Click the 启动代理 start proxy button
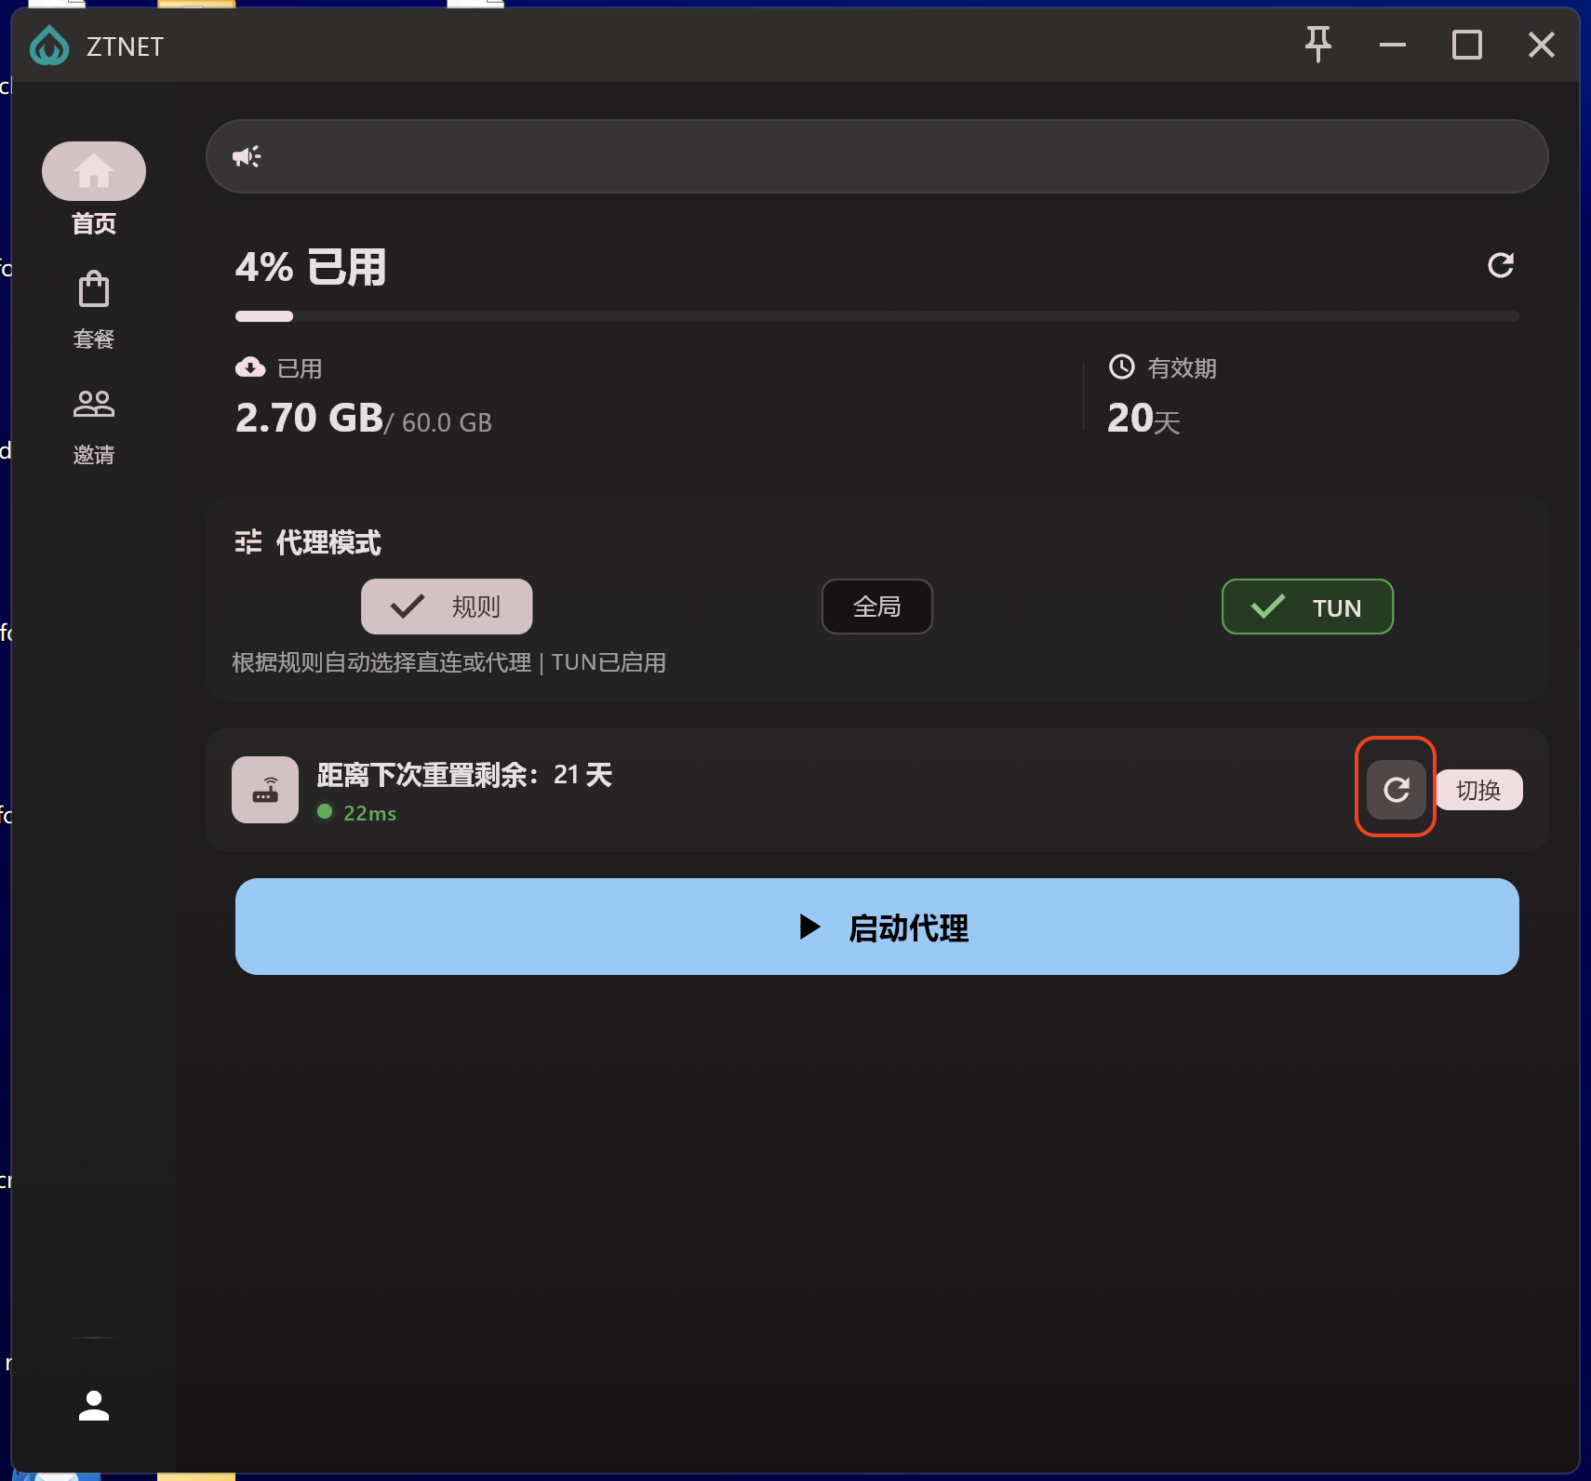The height and width of the screenshot is (1481, 1591). pos(876,927)
